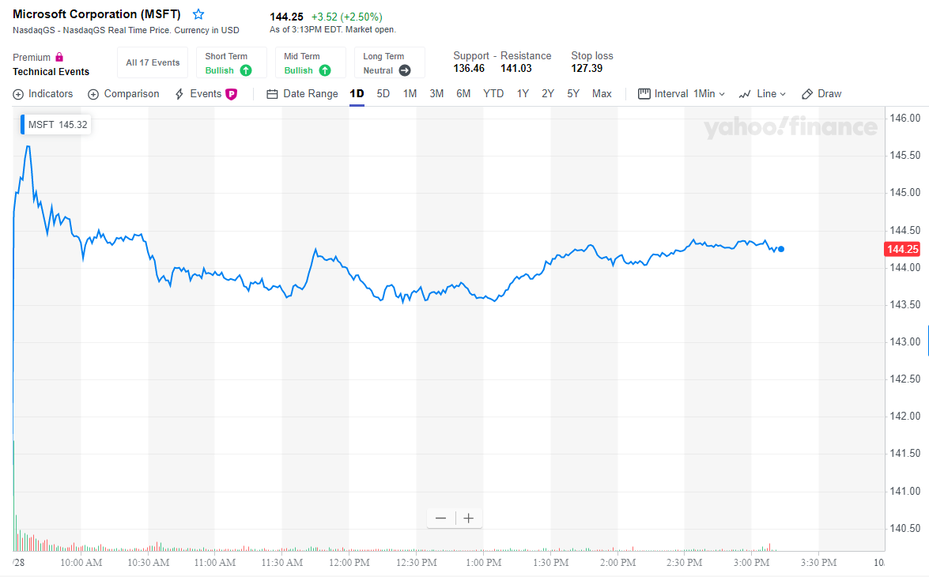The width and height of the screenshot is (929, 577).
Task: Click the MSFT 145.32 price legend label
Action: (x=56, y=124)
